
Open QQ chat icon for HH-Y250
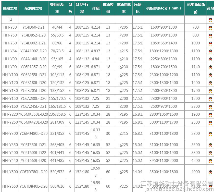(210, 123)
